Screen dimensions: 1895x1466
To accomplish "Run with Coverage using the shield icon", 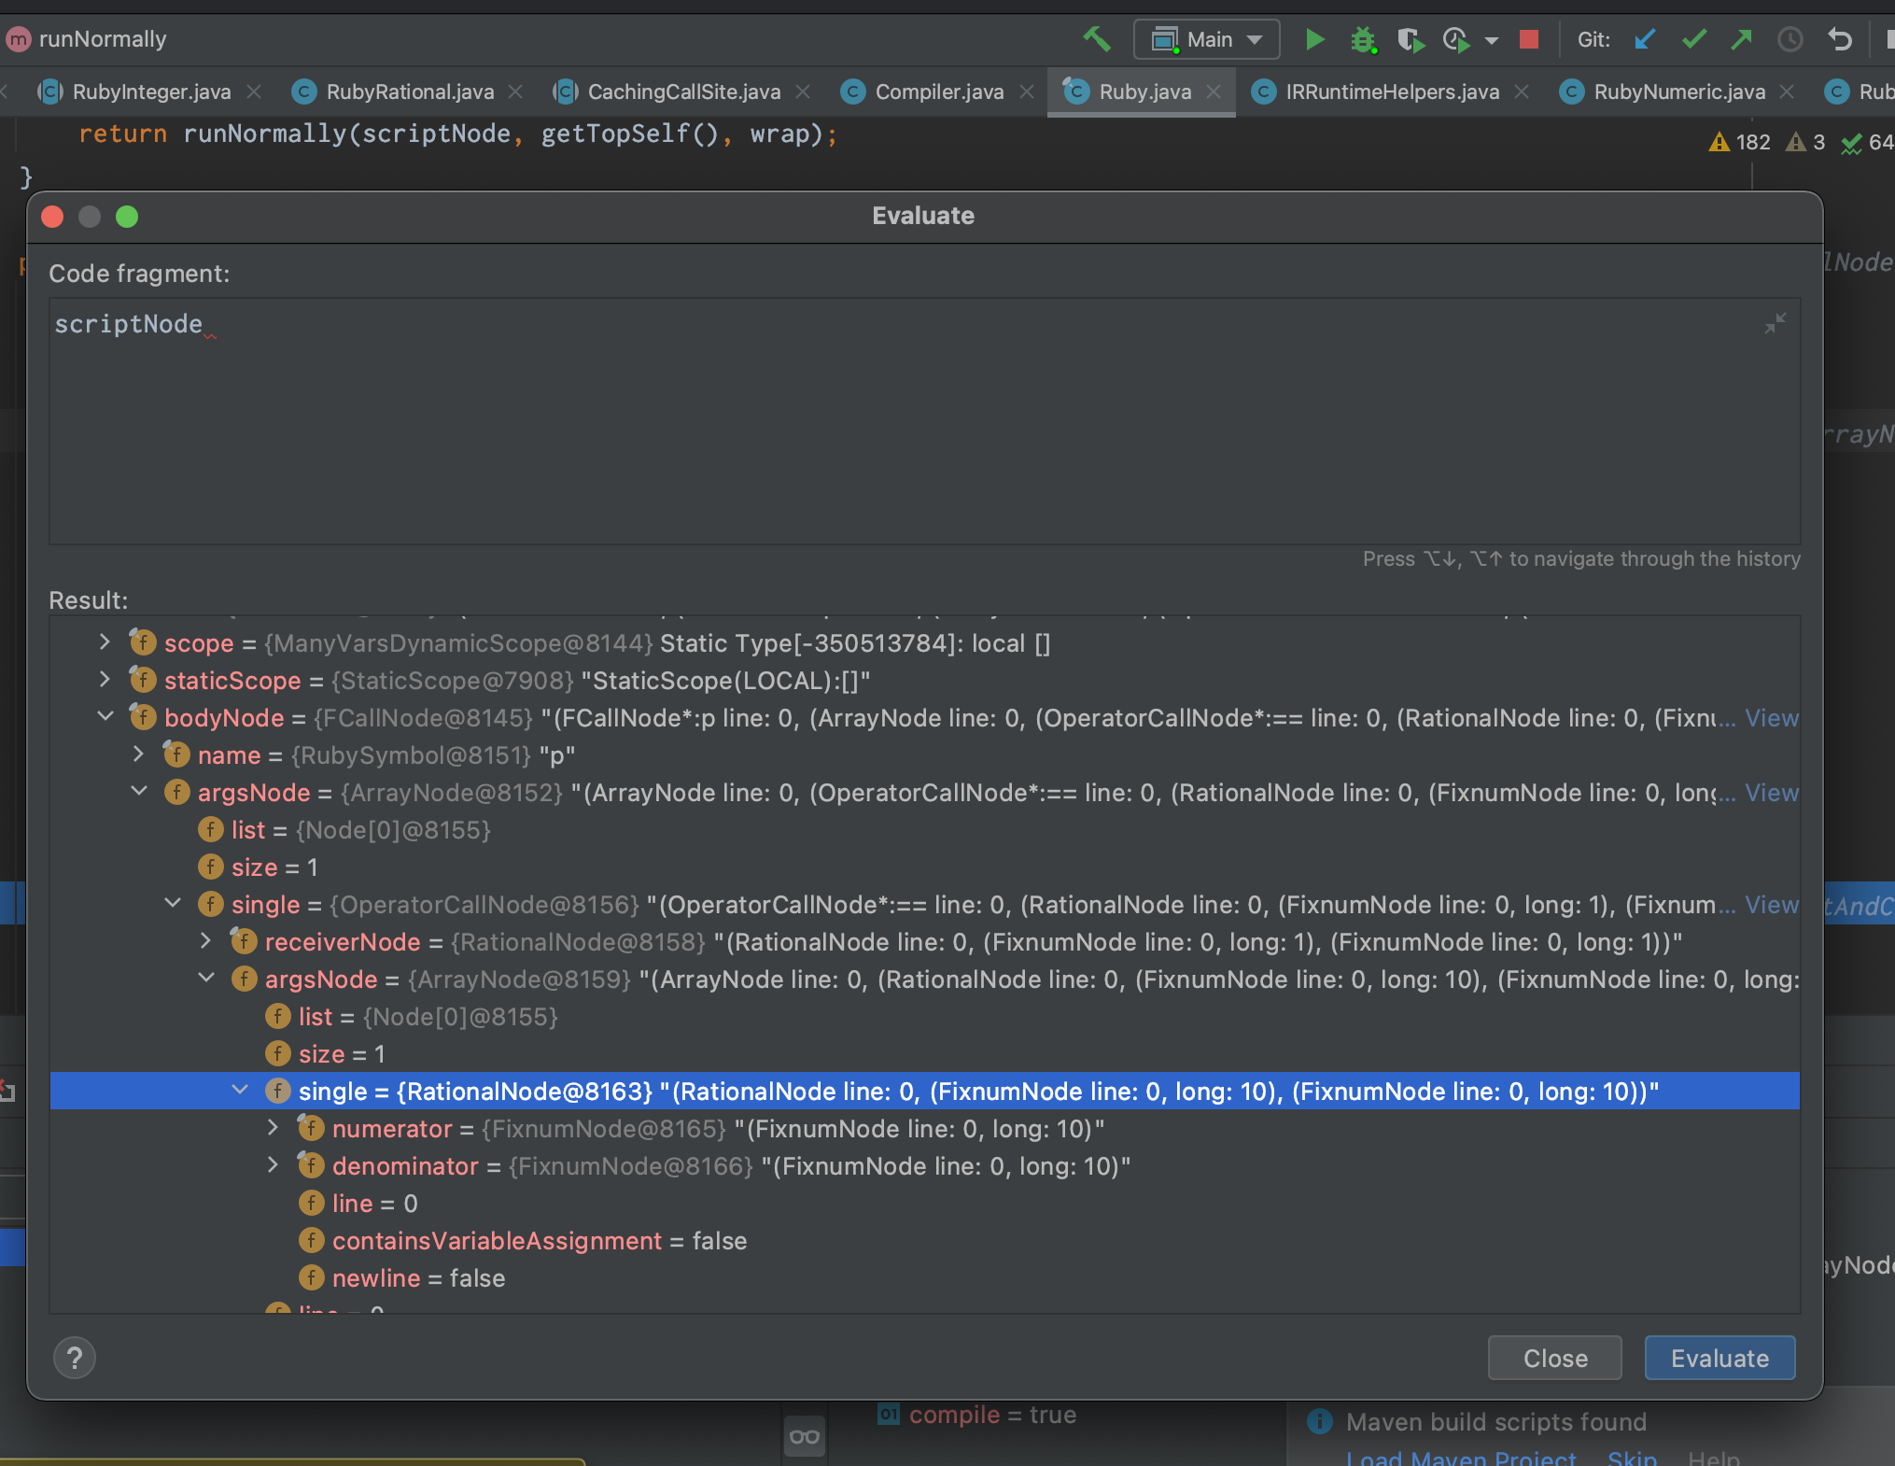I will tap(1411, 39).
